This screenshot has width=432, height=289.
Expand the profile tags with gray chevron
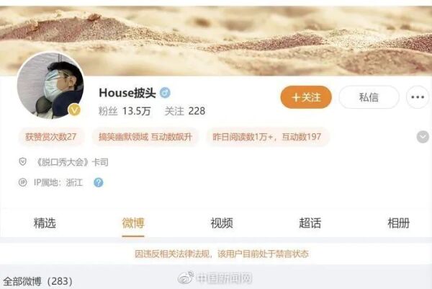click(423, 137)
